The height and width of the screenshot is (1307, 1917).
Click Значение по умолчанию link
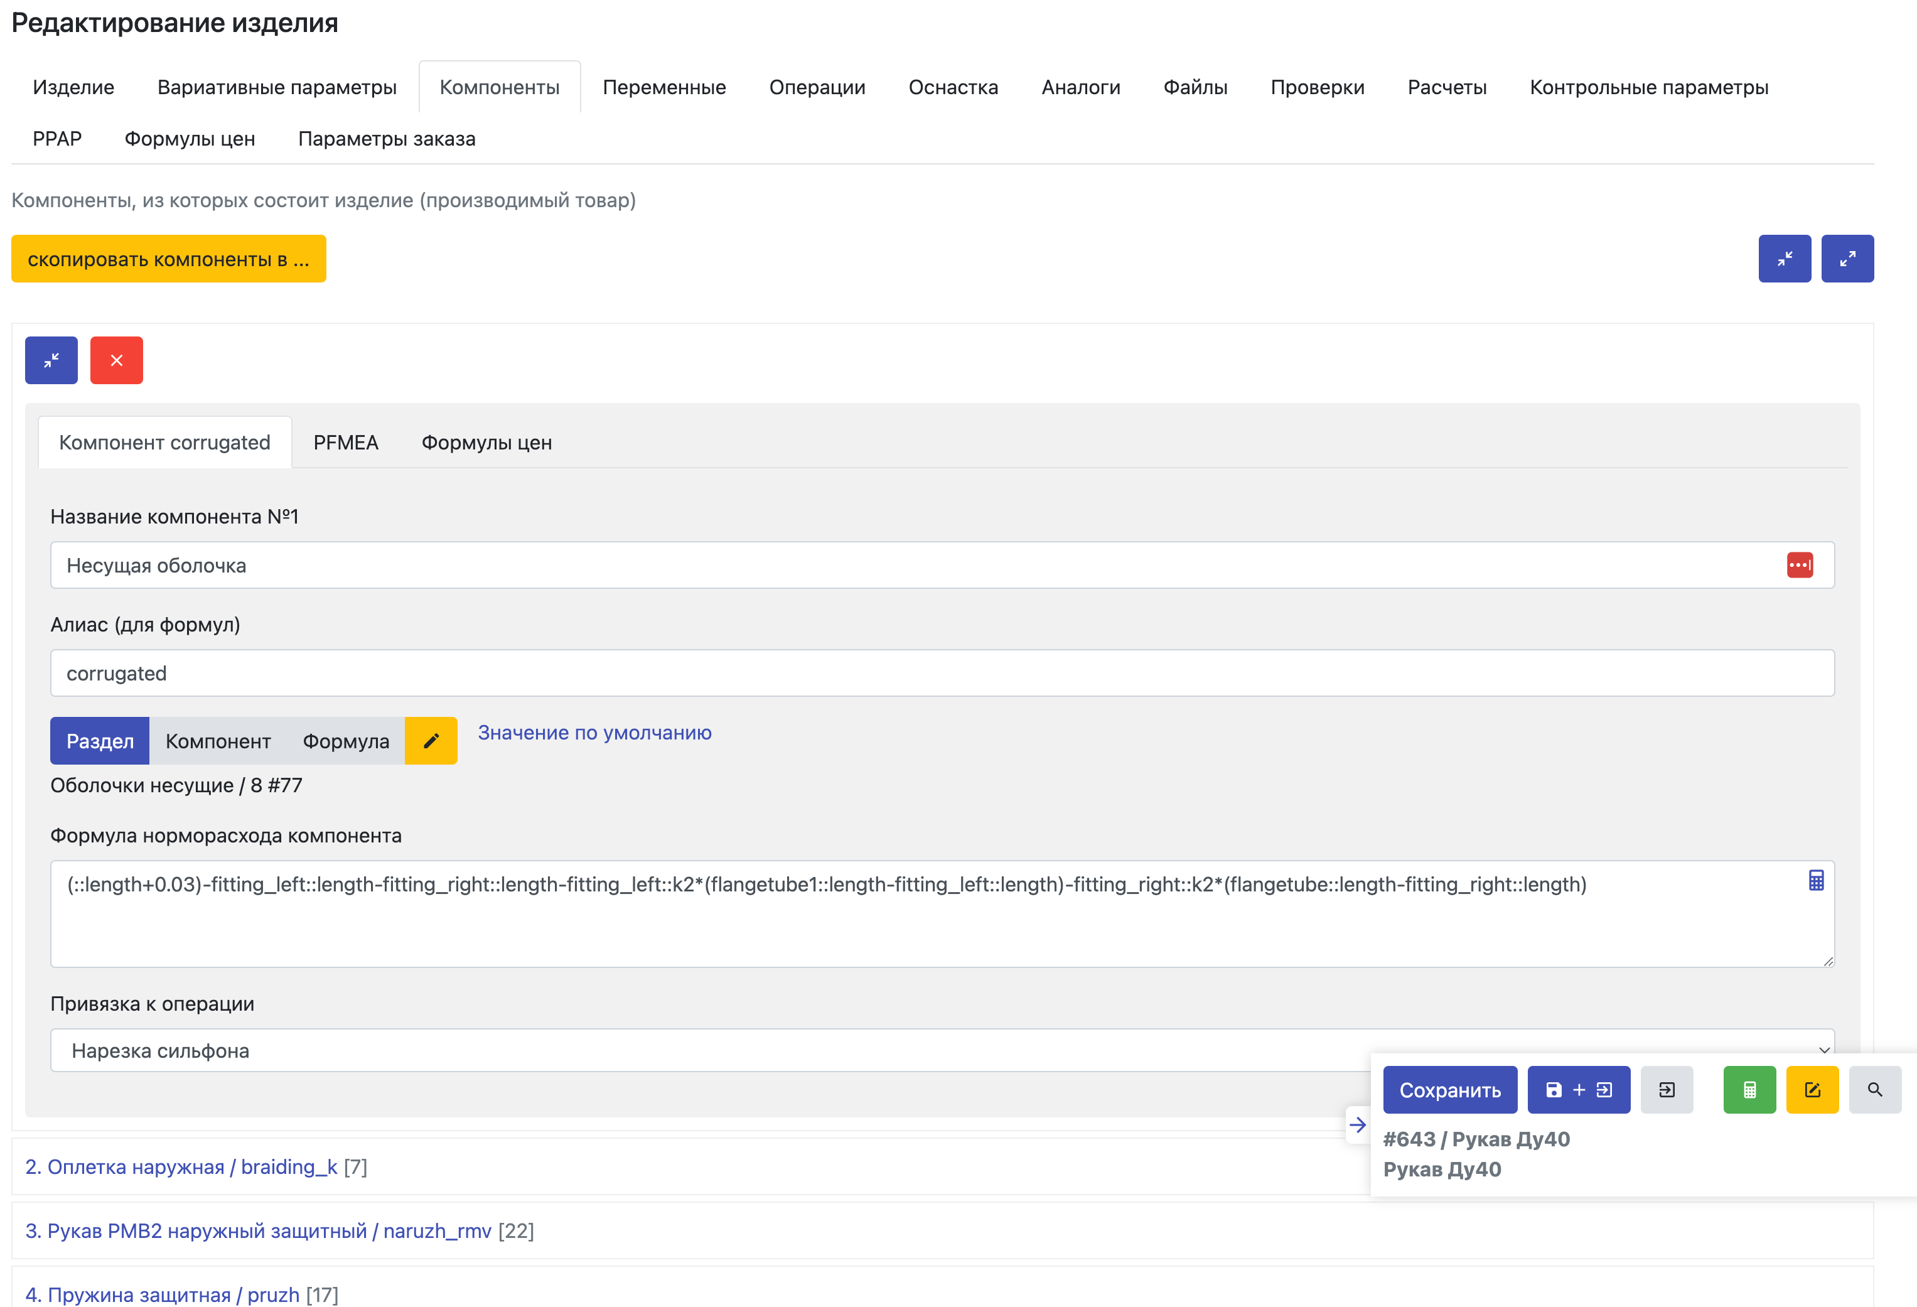pyautogui.click(x=594, y=732)
